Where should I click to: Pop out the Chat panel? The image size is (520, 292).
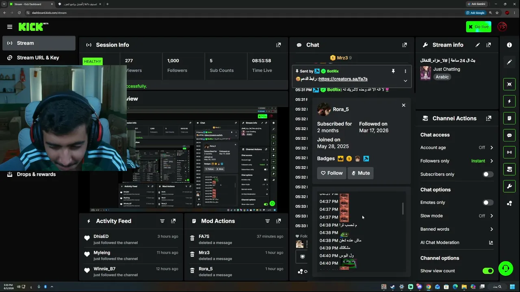tap(404, 45)
